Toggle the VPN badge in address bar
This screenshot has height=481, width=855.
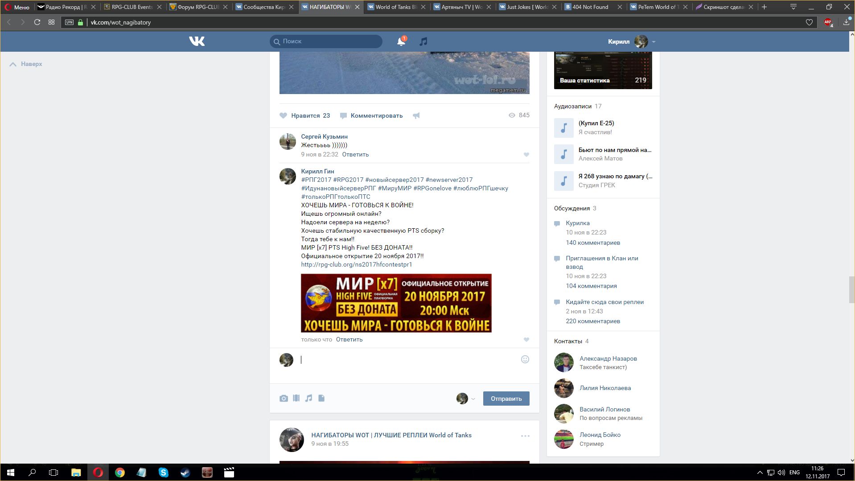point(69,22)
